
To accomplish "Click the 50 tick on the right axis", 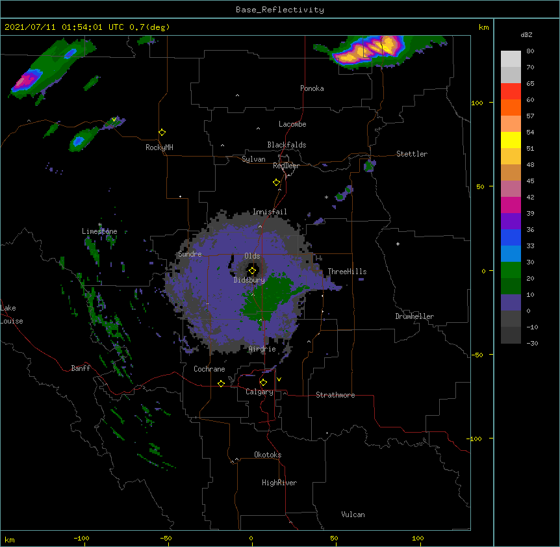I will pyautogui.click(x=480, y=186).
